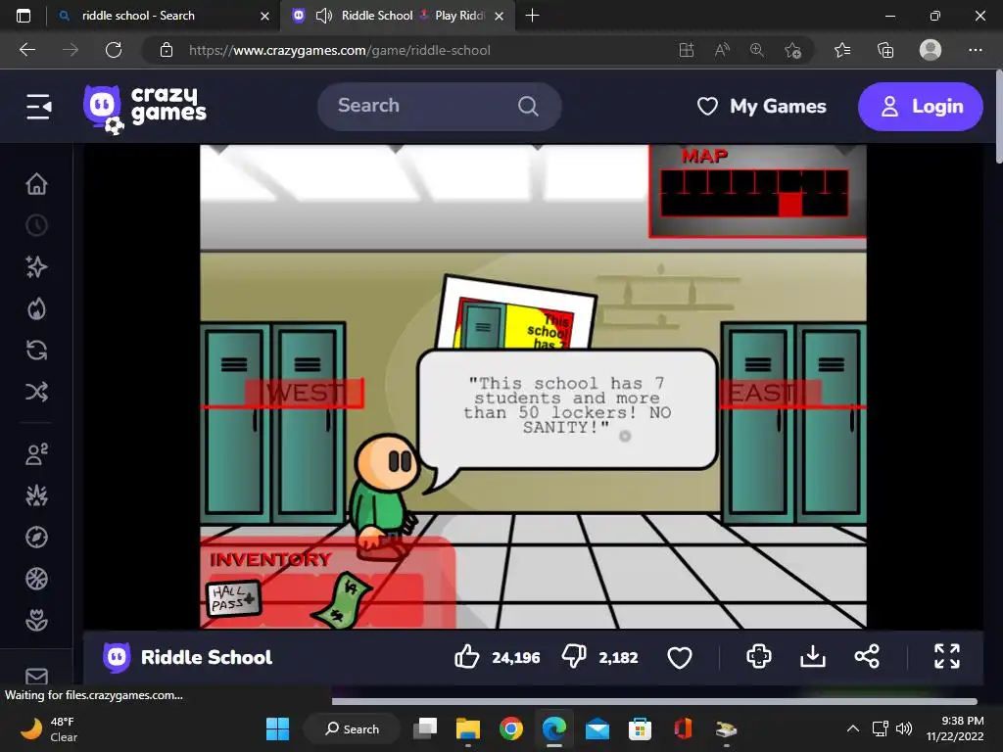Image resolution: width=1003 pixels, height=752 pixels.
Task: Open Adventure compass icon in sidebar
Action: point(36,538)
